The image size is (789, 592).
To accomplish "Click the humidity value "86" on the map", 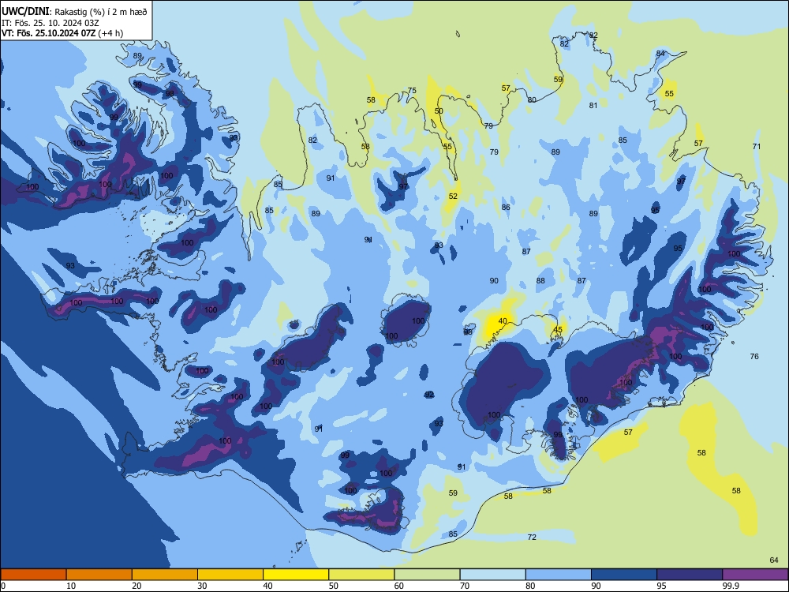I will (x=506, y=208).
